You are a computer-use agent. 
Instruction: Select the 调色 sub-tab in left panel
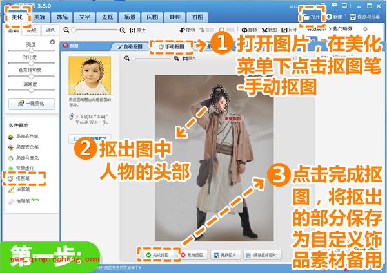coord(50,30)
